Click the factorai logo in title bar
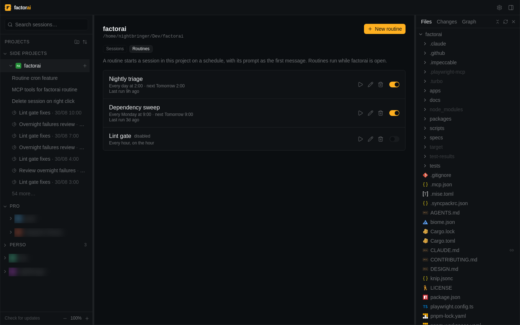Viewport: 520px width, 325px height. (x=8, y=8)
